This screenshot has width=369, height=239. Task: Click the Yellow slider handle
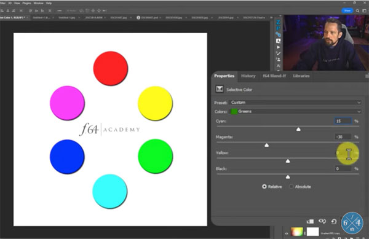click(288, 161)
